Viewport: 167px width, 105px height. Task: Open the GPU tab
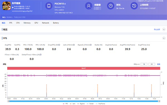pos(36,23)
